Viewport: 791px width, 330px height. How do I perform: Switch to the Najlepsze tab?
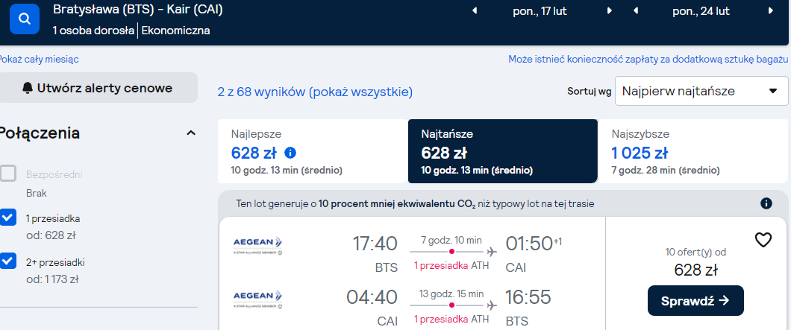(x=313, y=151)
